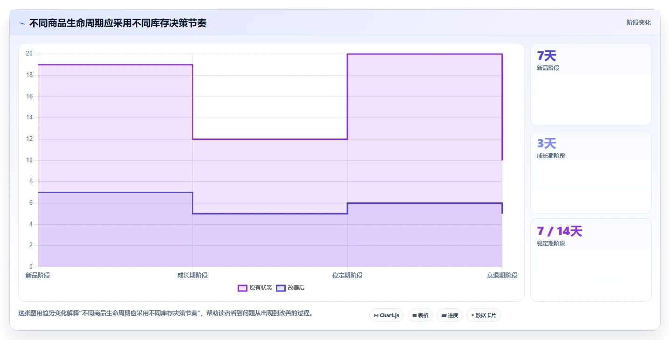Click the 稳定期阶段 x-axis label
The width and height of the screenshot is (670, 340).
coord(347,275)
